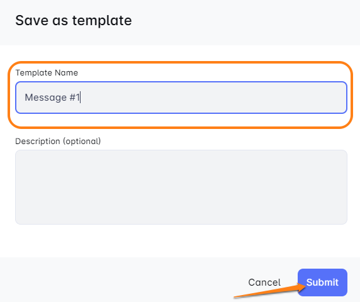Click the orange arrow pointing at Submit
This screenshot has height=302, width=360.
(x=270, y=291)
